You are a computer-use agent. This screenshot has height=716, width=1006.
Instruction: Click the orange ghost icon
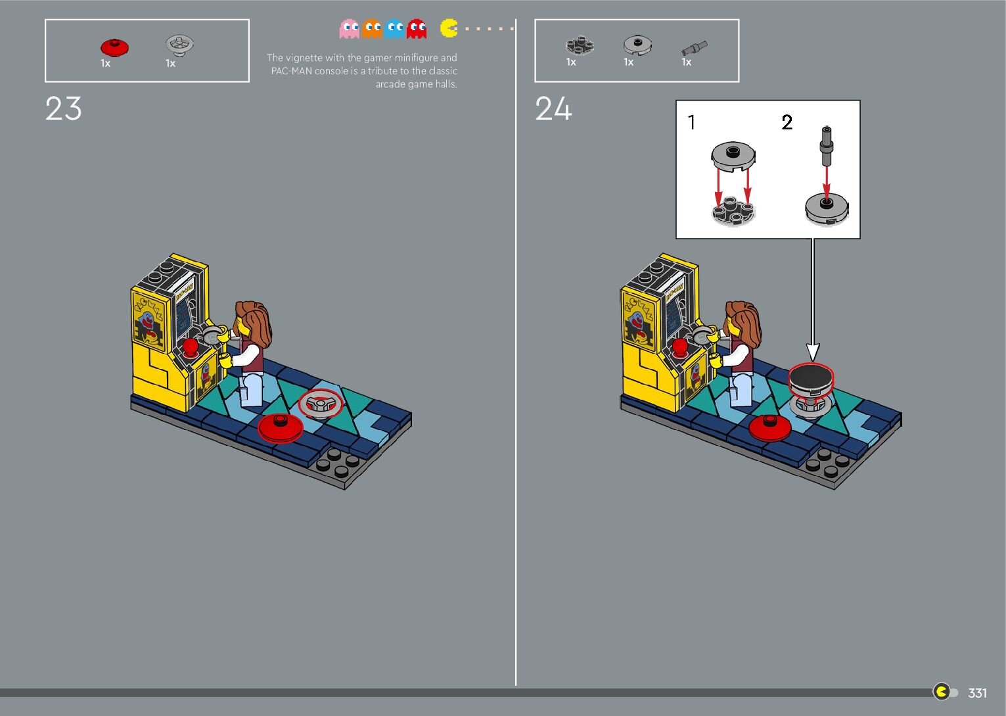372,29
